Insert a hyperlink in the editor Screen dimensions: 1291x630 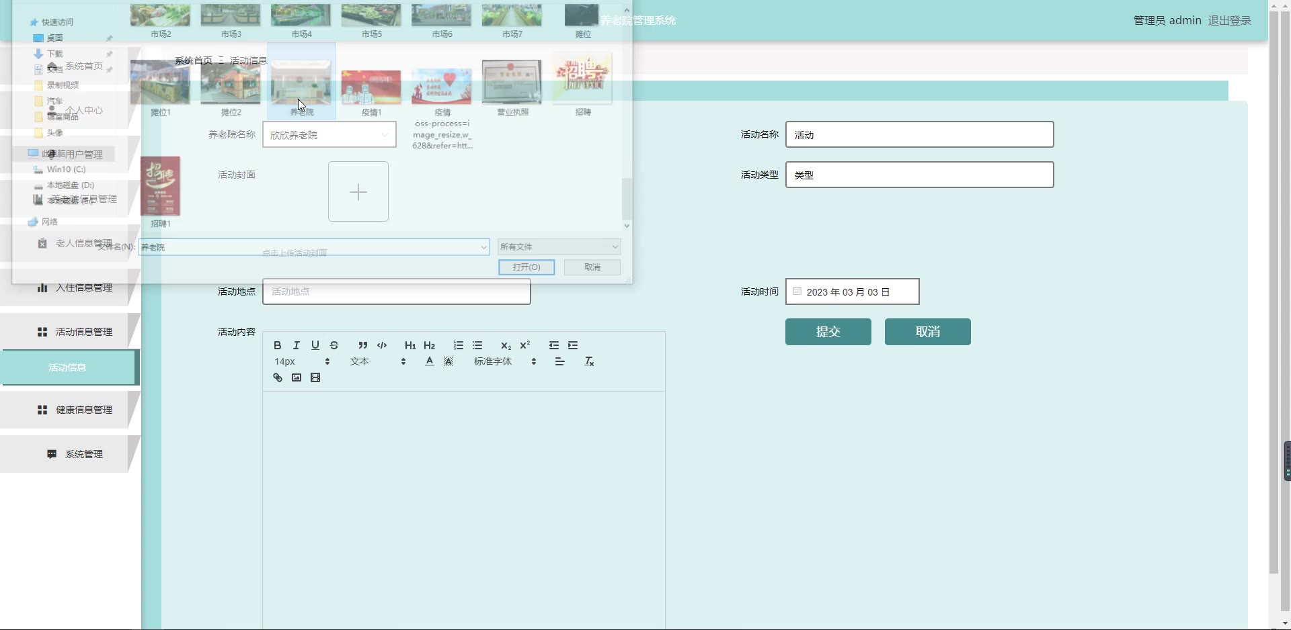click(277, 377)
